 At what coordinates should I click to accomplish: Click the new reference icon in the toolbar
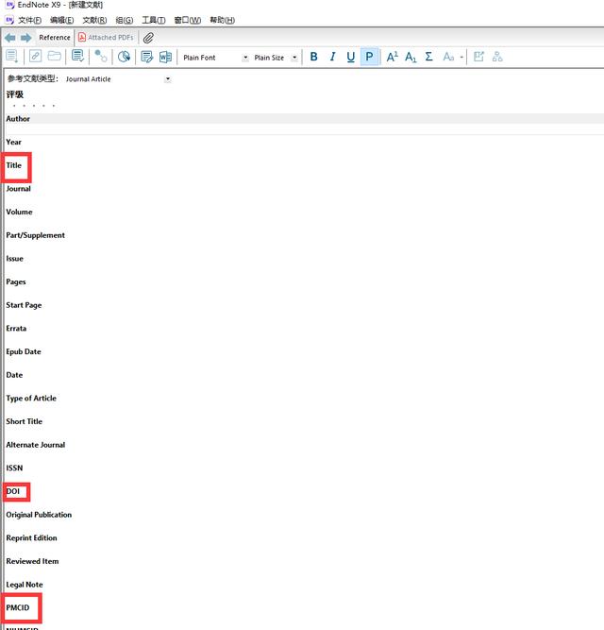(x=12, y=57)
